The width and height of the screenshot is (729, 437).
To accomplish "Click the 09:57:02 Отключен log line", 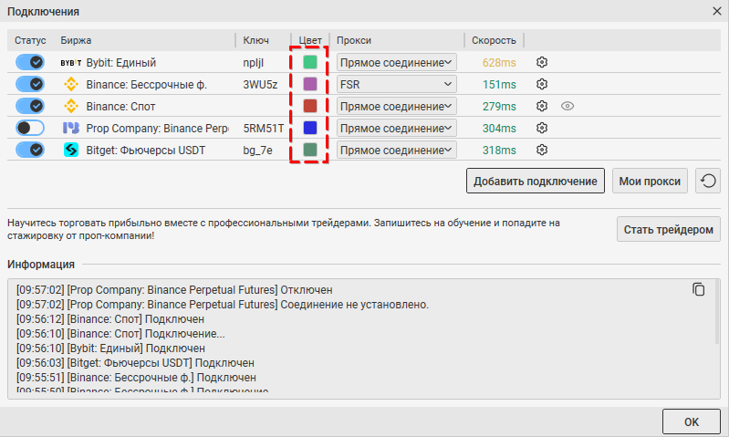I will [174, 290].
